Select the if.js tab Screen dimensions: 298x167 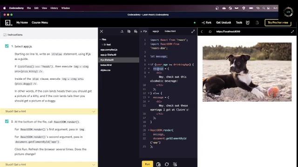click(x=145, y=32)
